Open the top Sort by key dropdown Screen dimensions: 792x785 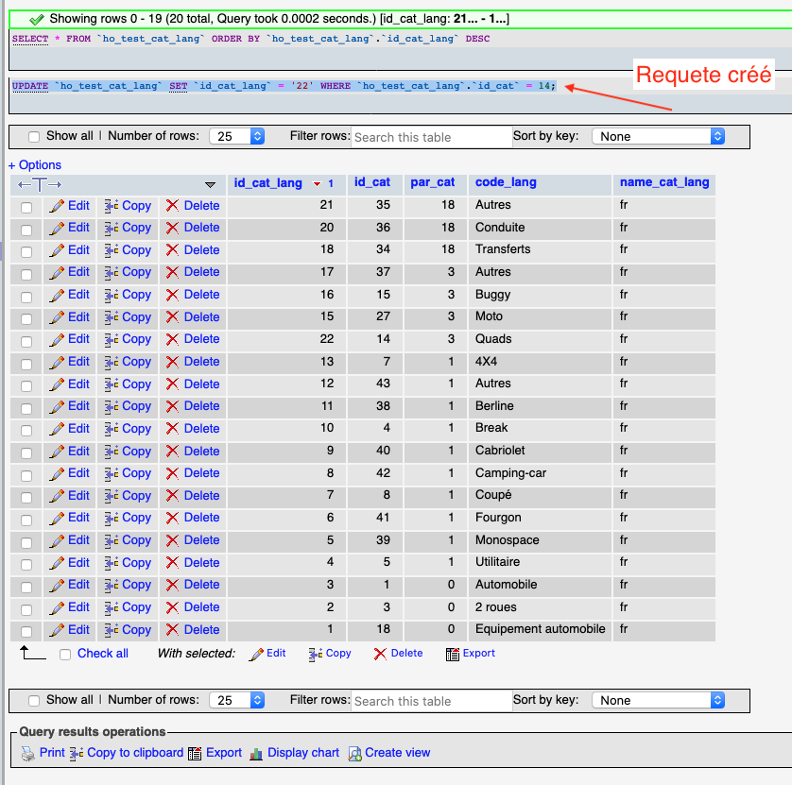tap(659, 136)
